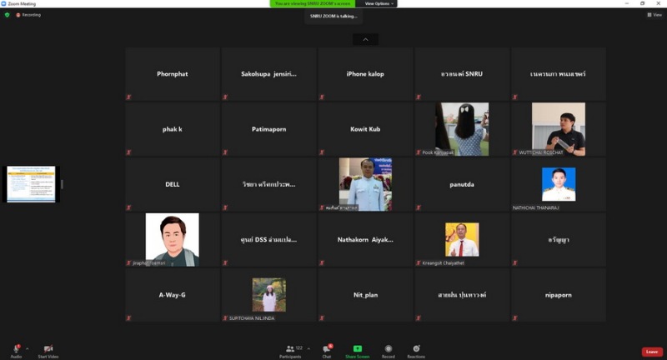Click the green Share Screen icon
Image resolution: width=667 pixels, height=360 pixels.
coord(357,348)
